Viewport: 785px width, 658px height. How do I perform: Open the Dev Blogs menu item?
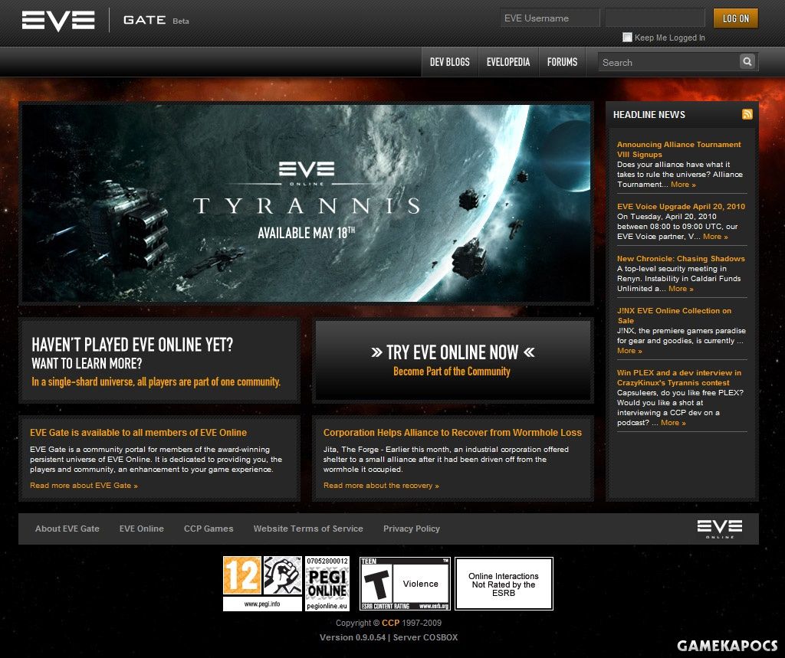tap(449, 62)
